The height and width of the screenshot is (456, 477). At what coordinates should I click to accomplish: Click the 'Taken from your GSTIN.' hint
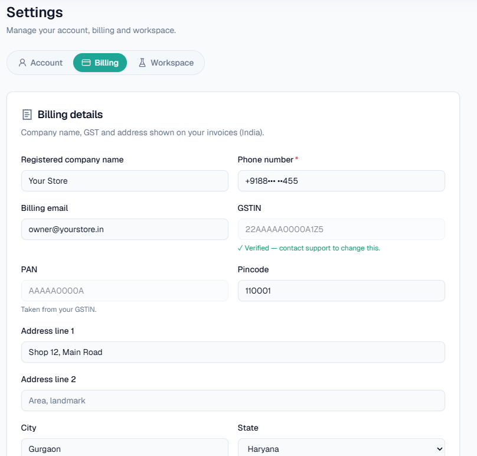58,310
